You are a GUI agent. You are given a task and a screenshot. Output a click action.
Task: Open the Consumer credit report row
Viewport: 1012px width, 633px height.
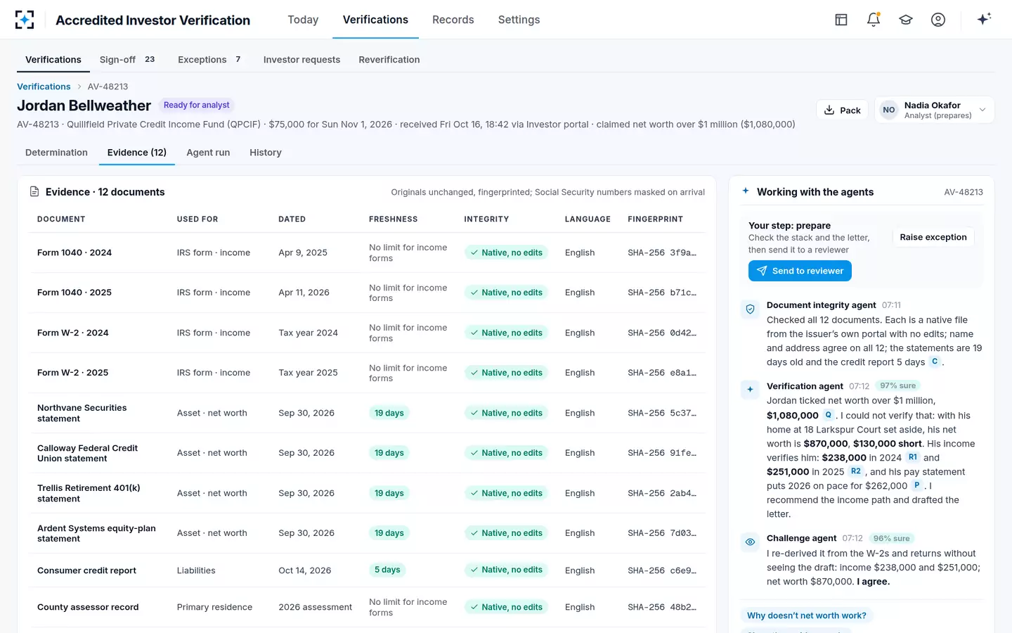click(x=361, y=570)
